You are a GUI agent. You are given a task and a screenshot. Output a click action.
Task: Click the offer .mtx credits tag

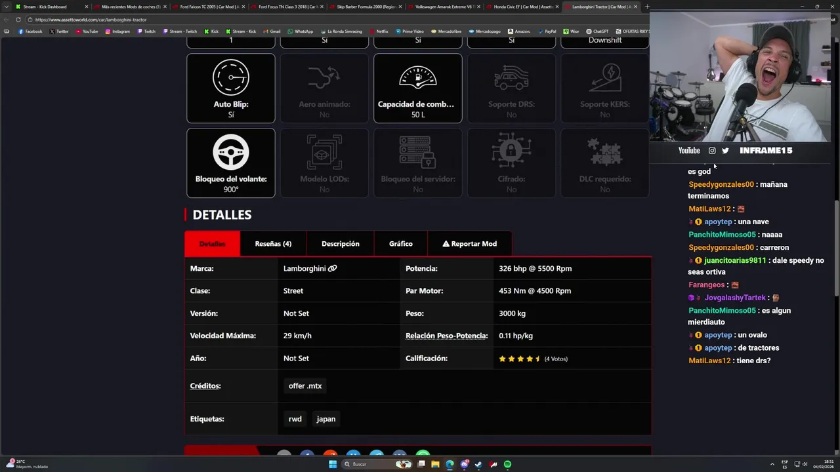pos(305,386)
